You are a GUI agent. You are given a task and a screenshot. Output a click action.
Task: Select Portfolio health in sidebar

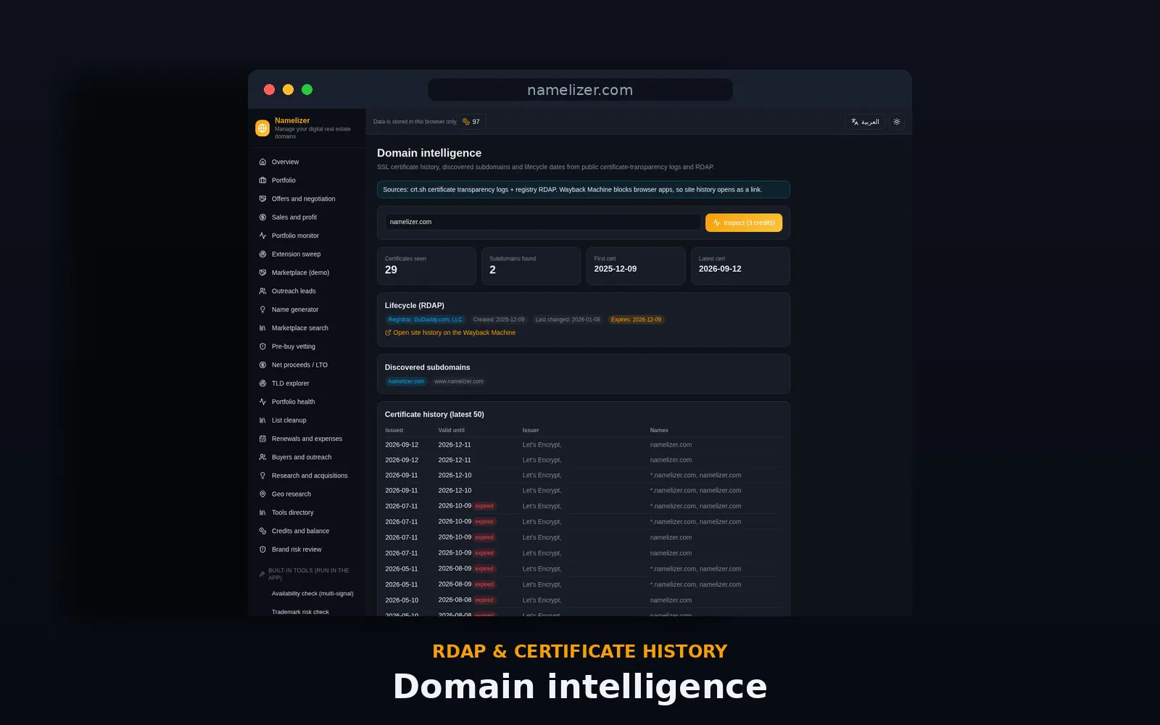click(293, 402)
